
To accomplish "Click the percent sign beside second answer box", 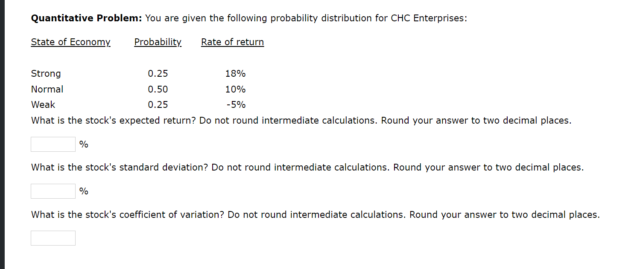I will pyautogui.click(x=84, y=191).
